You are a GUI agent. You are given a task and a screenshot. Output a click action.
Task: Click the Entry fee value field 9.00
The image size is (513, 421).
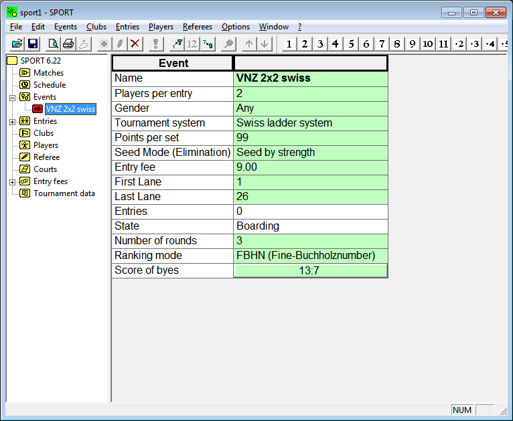click(x=310, y=167)
